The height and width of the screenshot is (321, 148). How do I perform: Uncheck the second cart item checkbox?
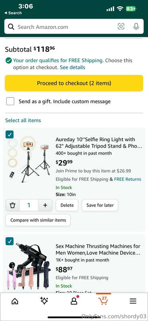click(x=9, y=241)
